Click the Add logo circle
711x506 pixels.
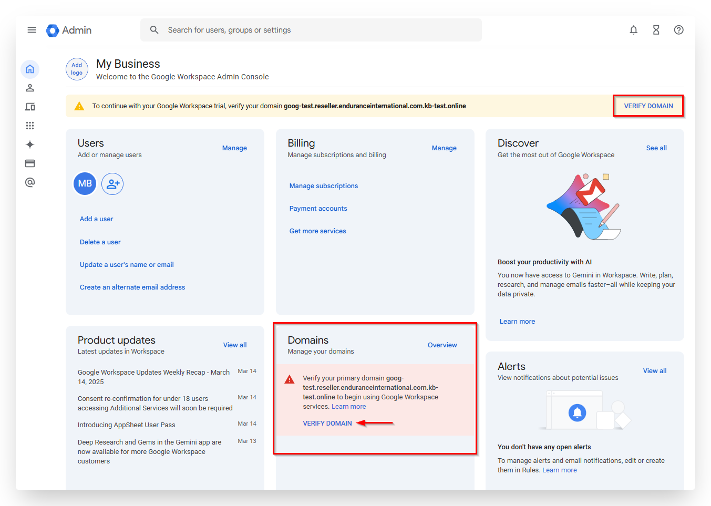77,69
